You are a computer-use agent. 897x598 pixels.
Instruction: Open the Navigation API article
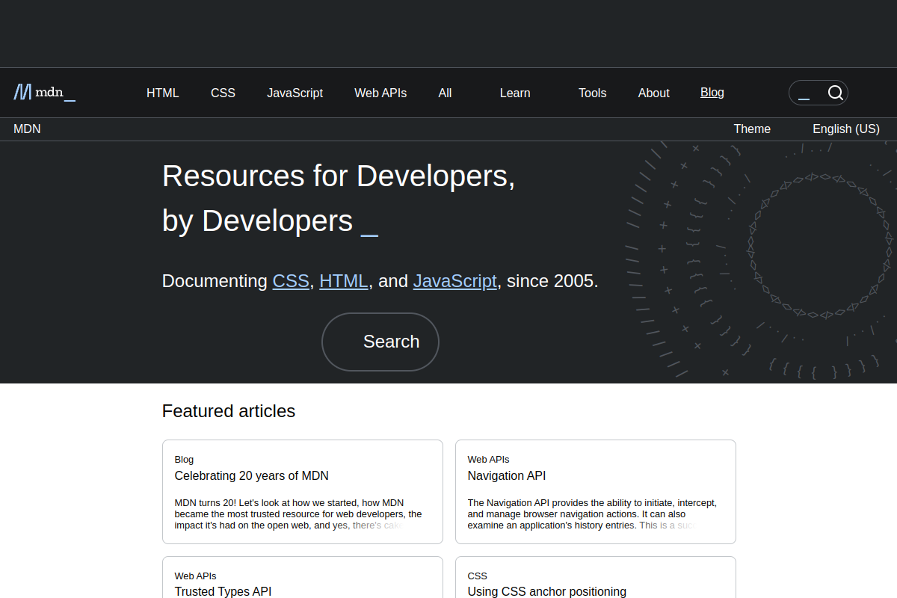pos(507,475)
